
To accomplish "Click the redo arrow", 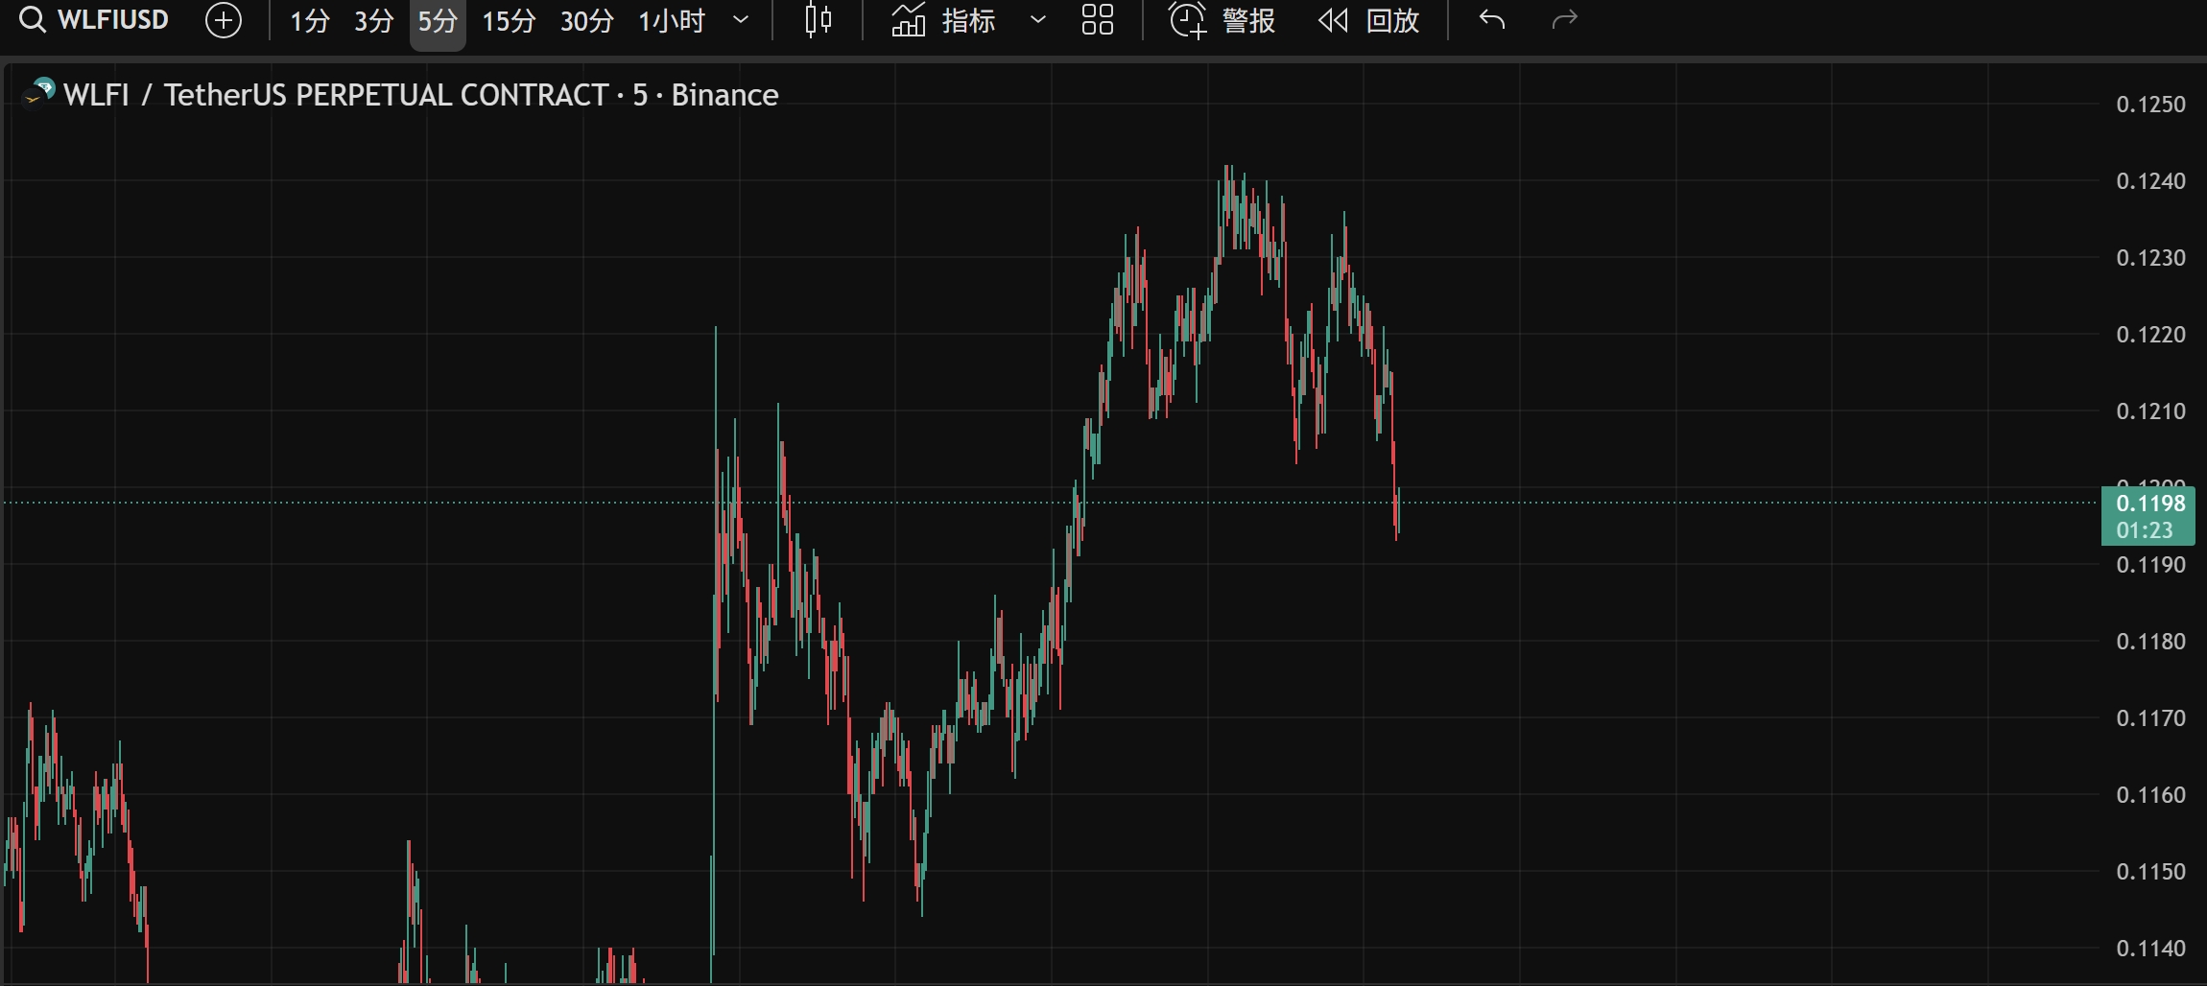I will (1564, 20).
